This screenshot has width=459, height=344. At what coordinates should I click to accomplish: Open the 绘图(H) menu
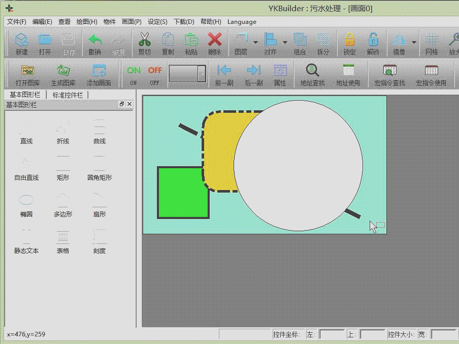click(86, 22)
